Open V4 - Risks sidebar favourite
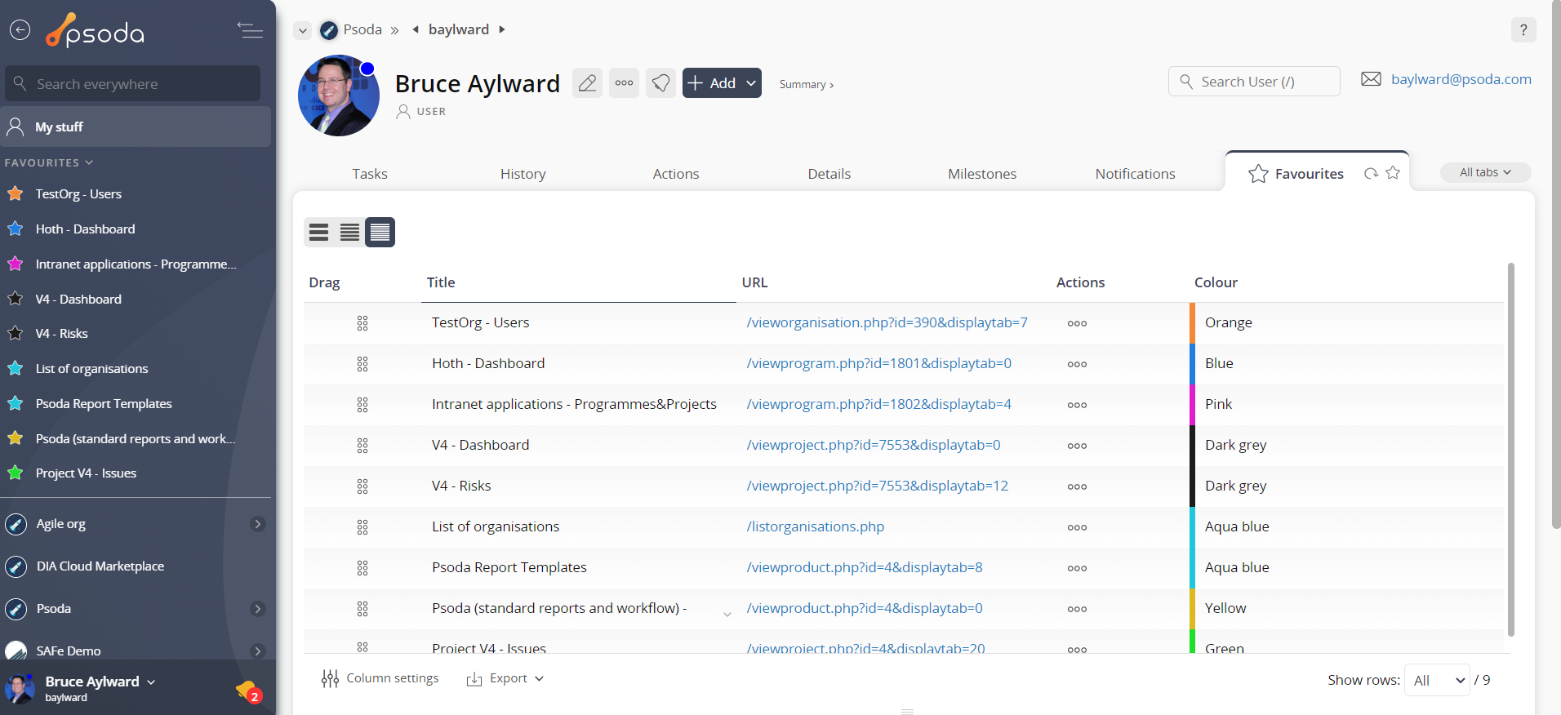The width and height of the screenshot is (1561, 715). click(61, 334)
